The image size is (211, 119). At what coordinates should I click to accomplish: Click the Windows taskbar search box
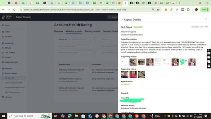[x=29, y=116]
